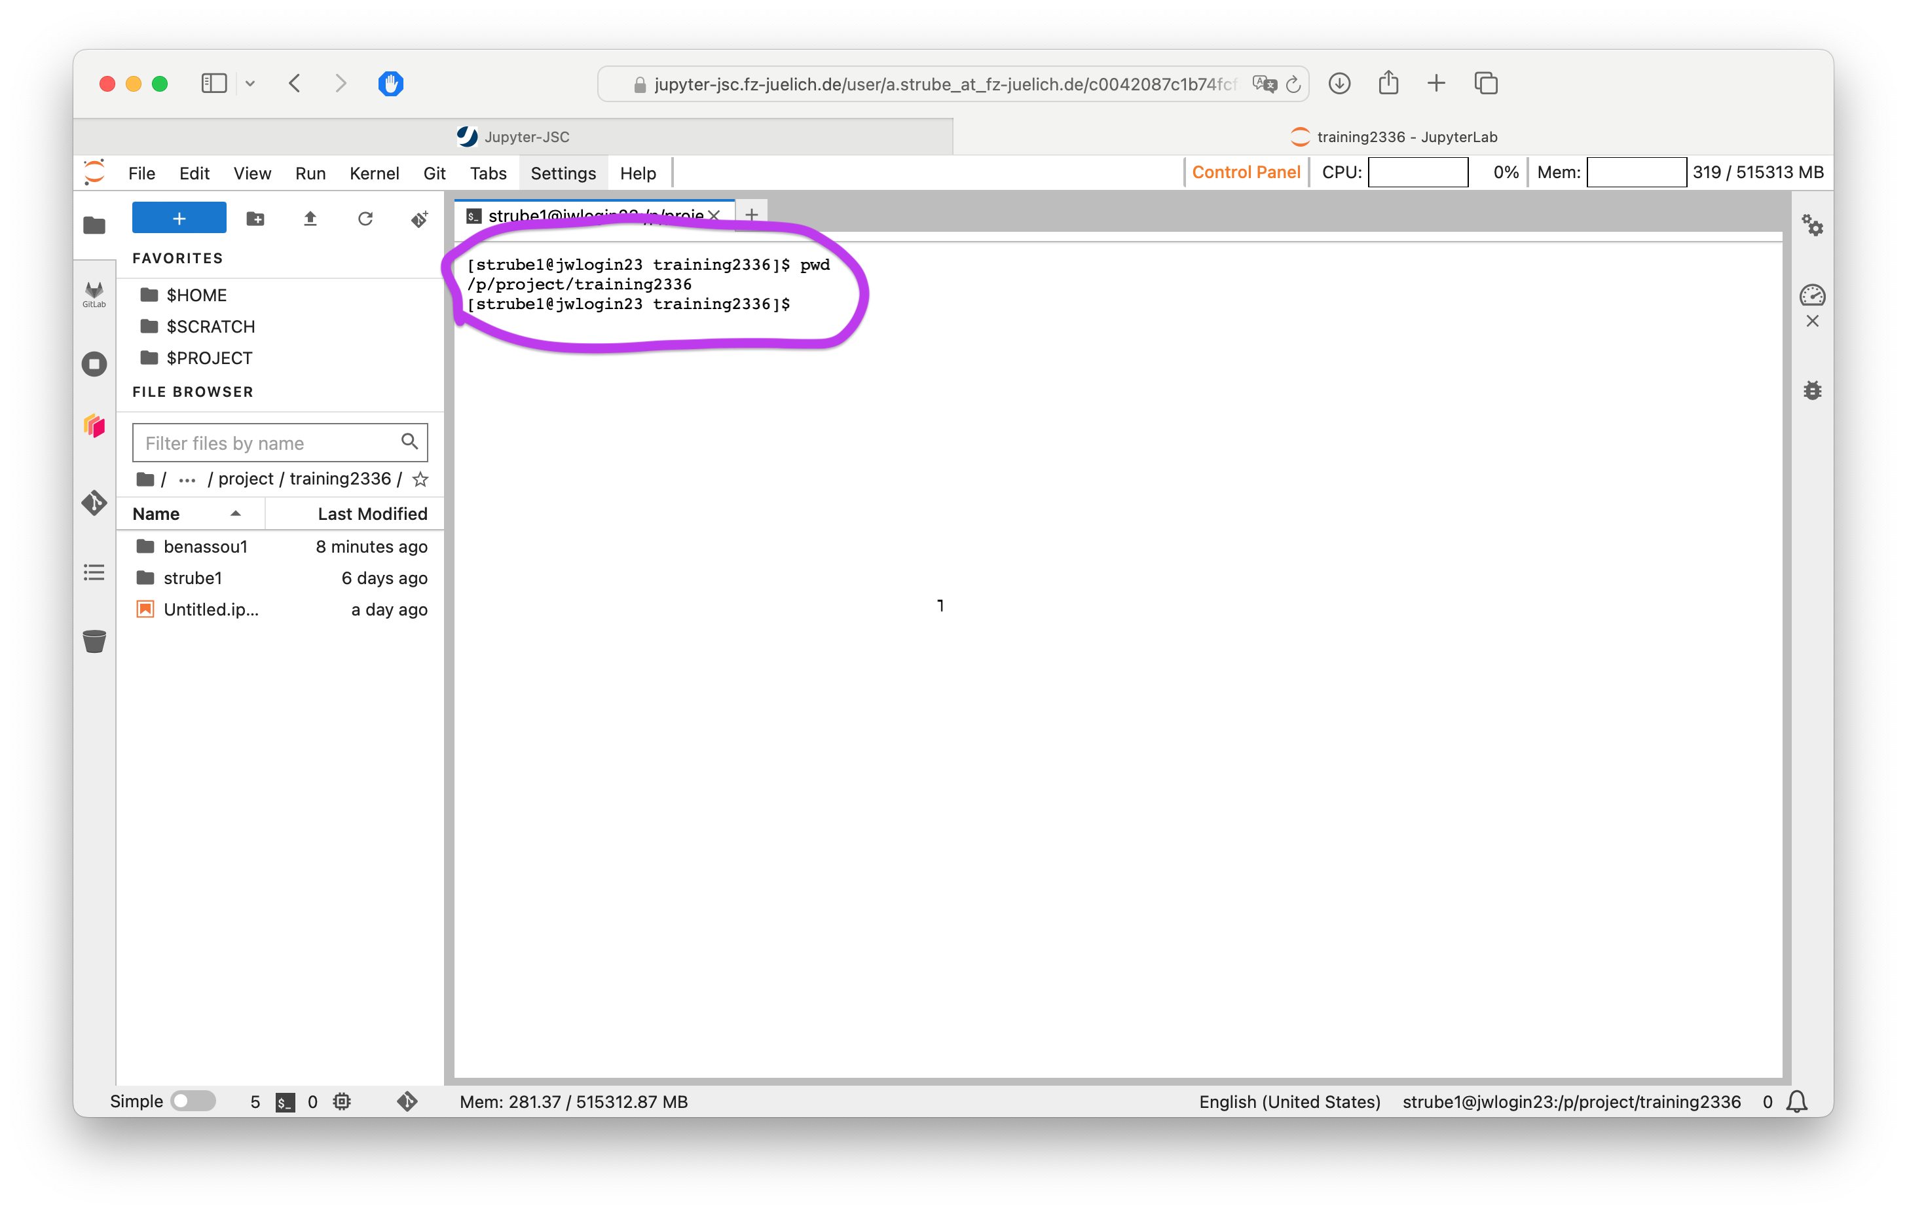Open the property inspector gears icon
The image size is (1907, 1214).
1812,226
